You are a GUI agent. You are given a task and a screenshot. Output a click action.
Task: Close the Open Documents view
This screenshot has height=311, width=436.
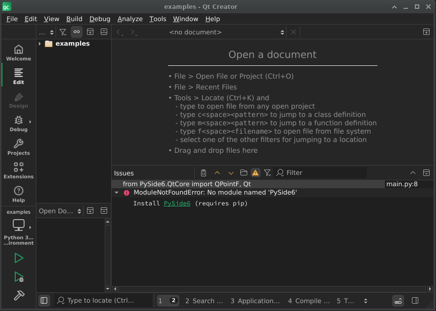coord(104,211)
